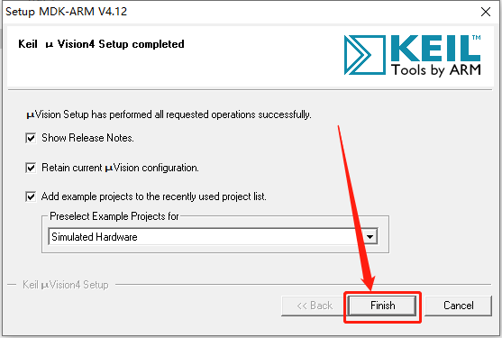This screenshot has width=502, height=338.
Task: Click the Preselect Example Projects for group label
Action: pyautogui.click(x=114, y=216)
